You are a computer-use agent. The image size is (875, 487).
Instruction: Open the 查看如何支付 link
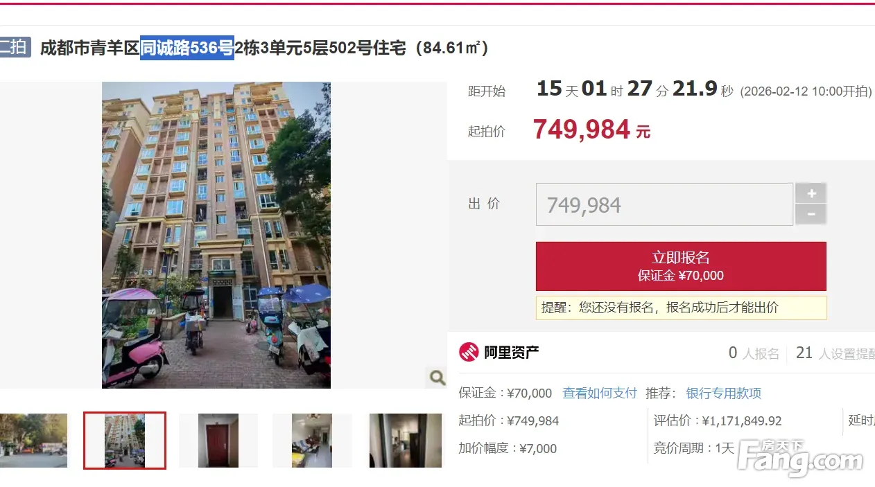click(600, 393)
